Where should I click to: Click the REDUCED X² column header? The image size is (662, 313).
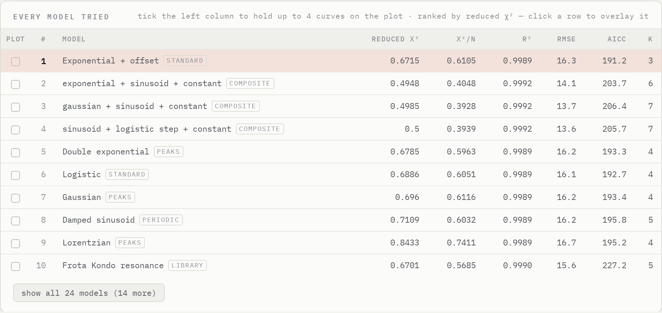point(395,39)
